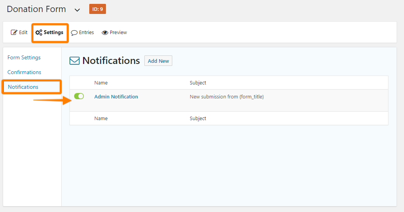Click the Settings gears icon

39,33
